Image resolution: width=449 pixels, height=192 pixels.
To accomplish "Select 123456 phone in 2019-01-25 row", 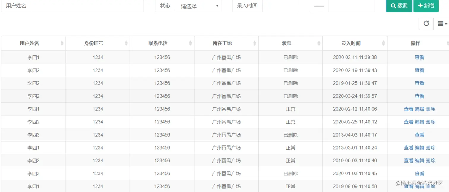I will (x=162, y=83).
